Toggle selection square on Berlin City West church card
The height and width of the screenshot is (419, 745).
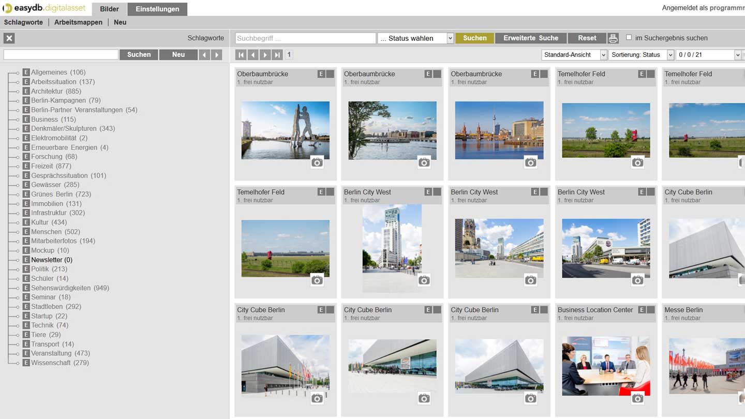pyautogui.click(x=544, y=192)
